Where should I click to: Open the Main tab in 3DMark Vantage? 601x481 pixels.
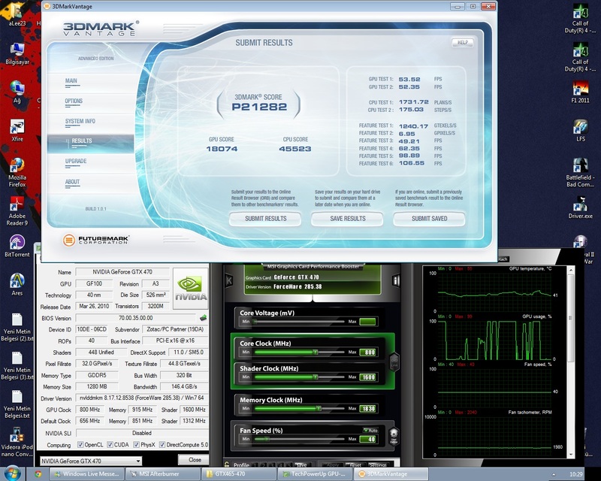click(71, 81)
